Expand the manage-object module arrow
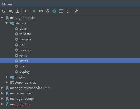This screenshot has width=140, height=109. coord(2,93)
